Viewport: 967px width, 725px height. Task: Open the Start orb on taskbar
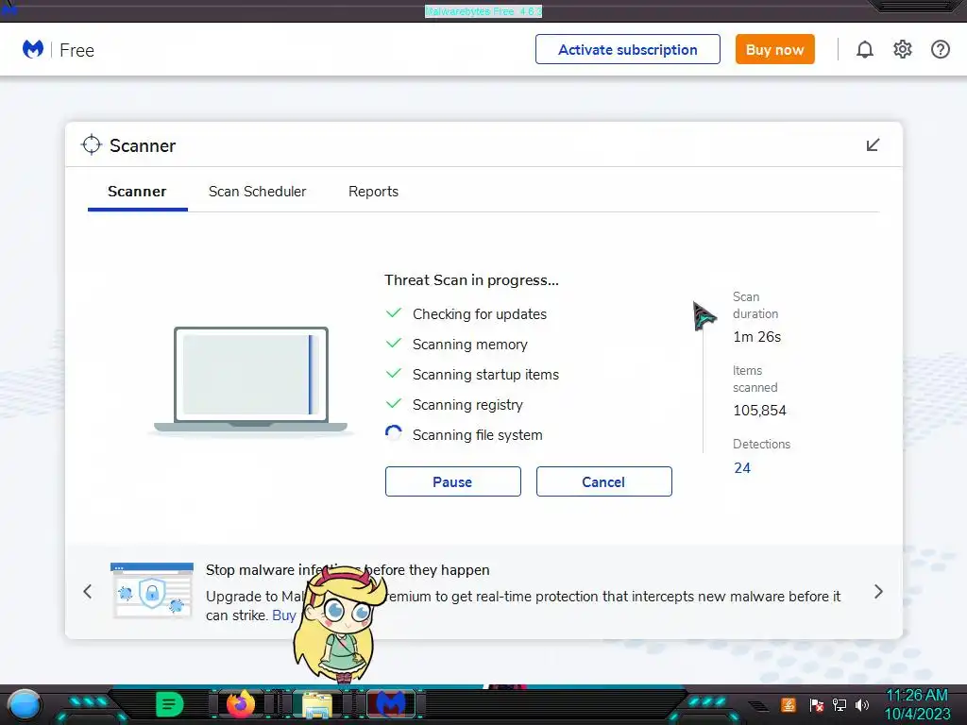coord(24,705)
